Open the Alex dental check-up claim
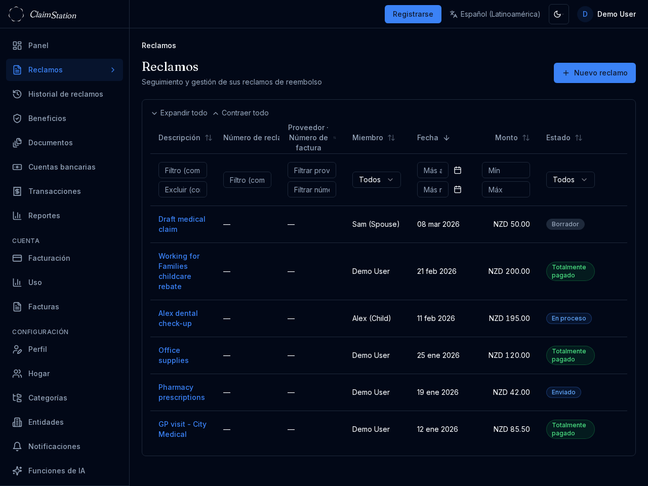 [x=178, y=318]
